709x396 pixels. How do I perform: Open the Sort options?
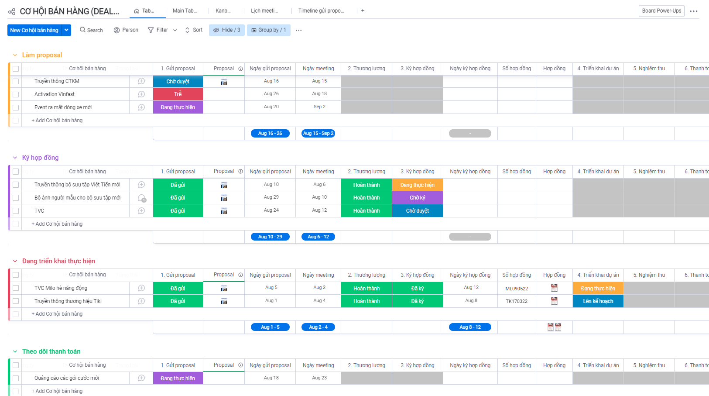pos(193,30)
